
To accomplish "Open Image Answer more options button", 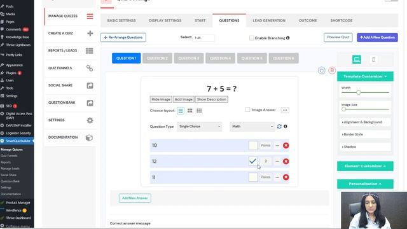I will [x=285, y=110].
